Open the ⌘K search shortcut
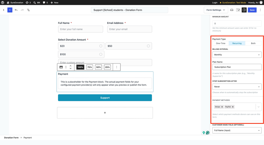 tap(37, 3)
